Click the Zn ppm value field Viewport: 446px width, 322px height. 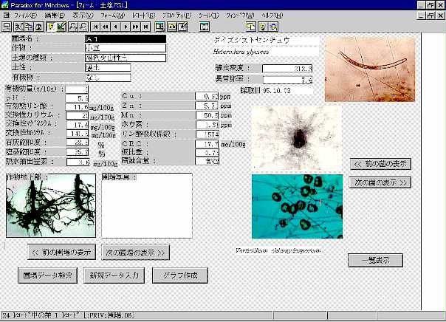207,106
